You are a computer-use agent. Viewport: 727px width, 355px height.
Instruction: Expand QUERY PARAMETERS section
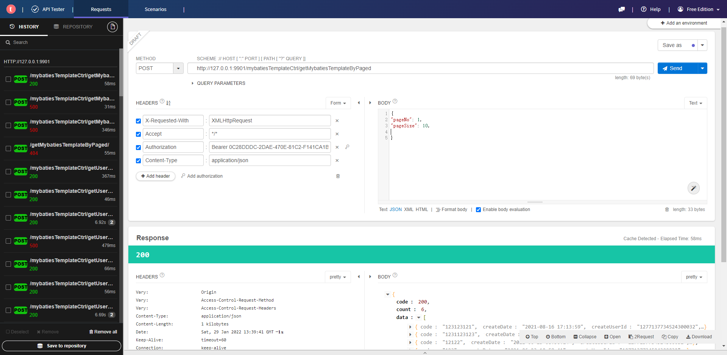click(218, 83)
